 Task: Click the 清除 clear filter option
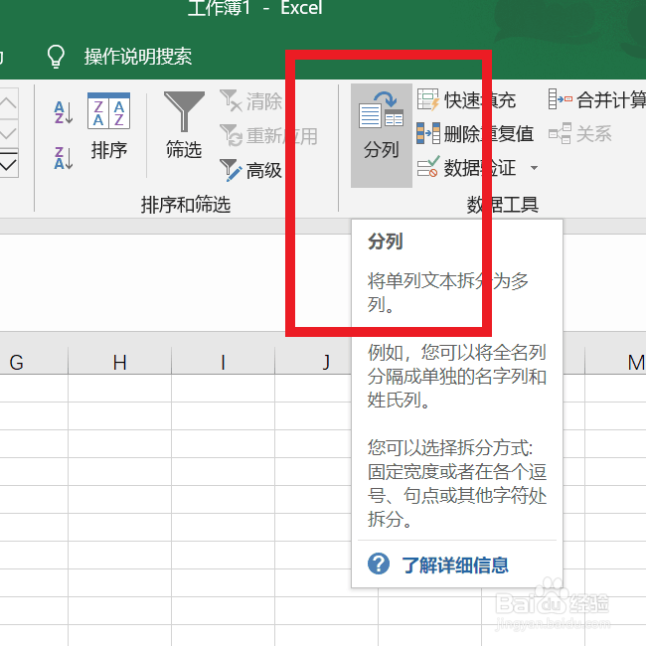[250, 101]
